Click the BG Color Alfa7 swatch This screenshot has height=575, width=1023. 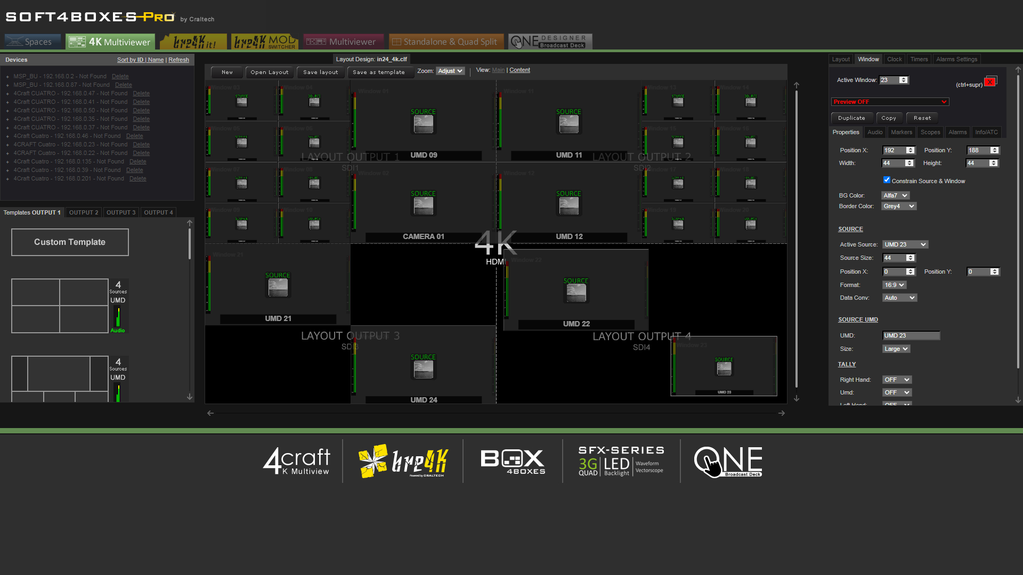tap(897, 195)
